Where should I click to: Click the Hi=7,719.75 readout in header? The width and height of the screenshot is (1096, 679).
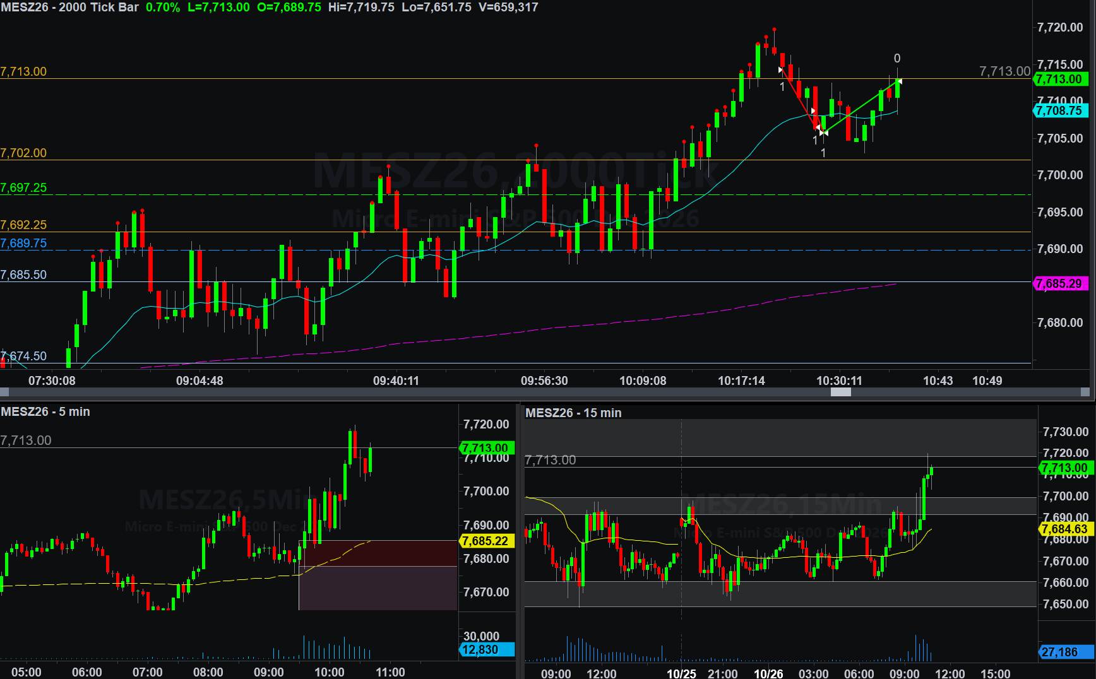coord(361,8)
